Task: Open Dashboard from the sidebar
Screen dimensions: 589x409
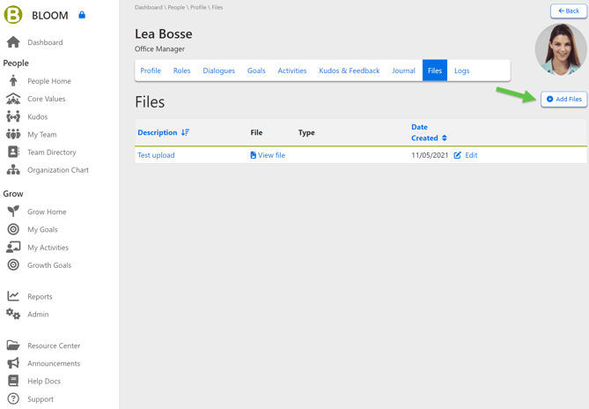Action: [x=45, y=42]
